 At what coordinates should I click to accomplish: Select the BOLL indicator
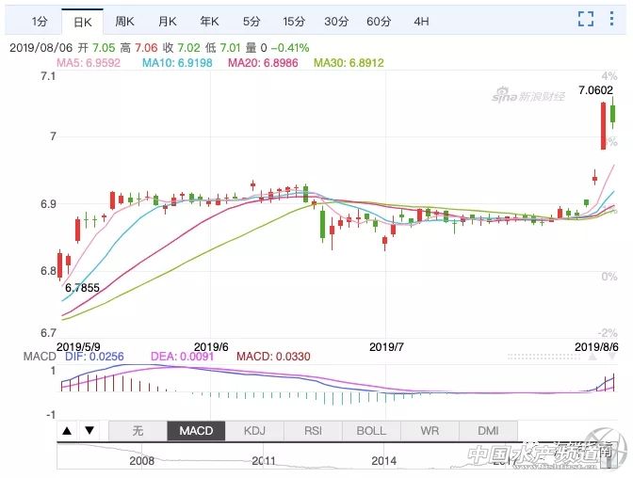[x=371, y=431]
